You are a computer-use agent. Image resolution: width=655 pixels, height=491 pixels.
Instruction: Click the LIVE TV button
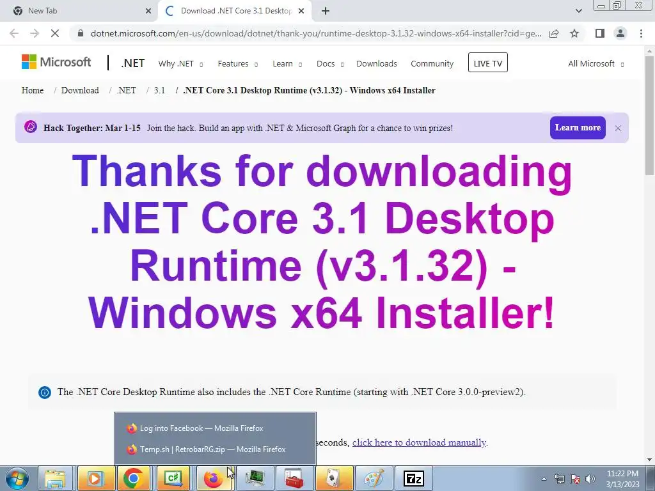(487, 63)
